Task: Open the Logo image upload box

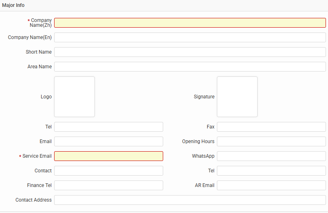Action: pyautogui.click(x=74, y=97)
